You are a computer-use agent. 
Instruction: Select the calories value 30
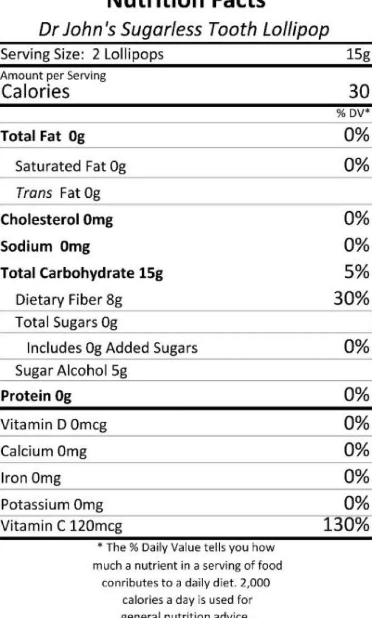pos(359,92)
